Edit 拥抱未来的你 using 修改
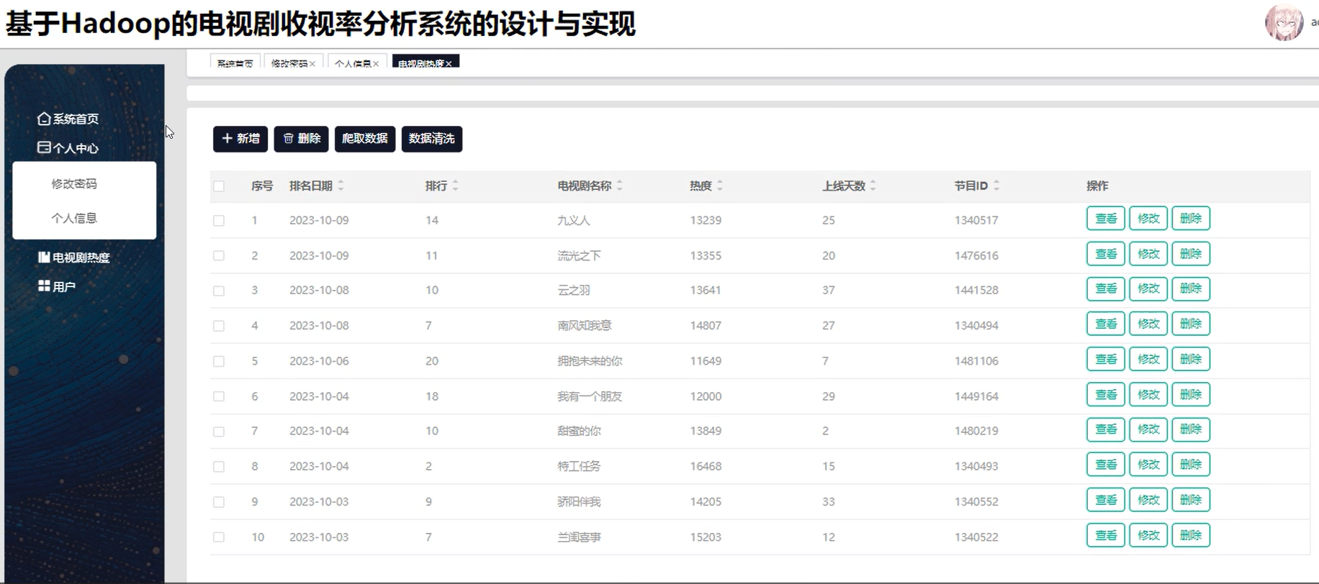Viewport: 1319px width, 584px height. point(1148,360)
